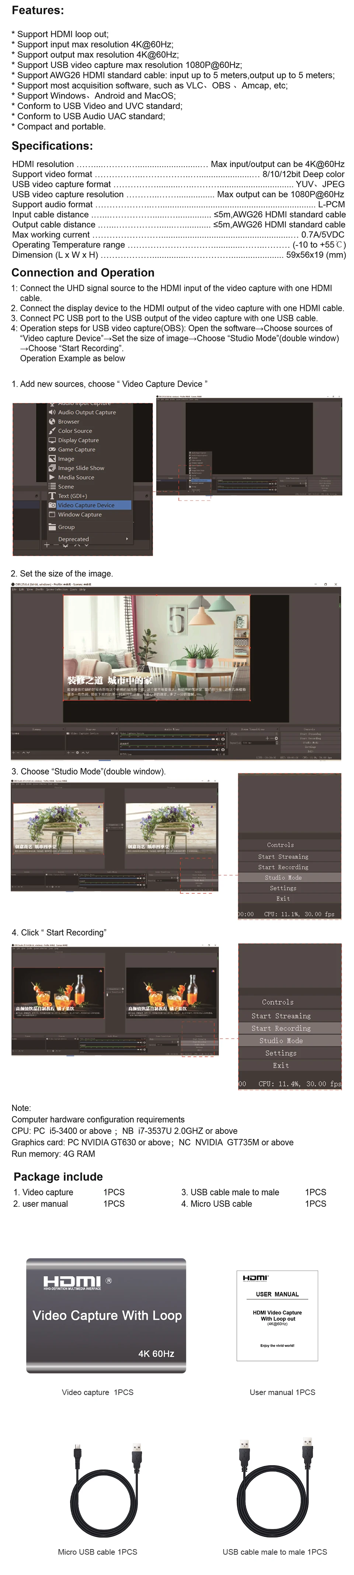Select Game Capture controller icon
Image resolution: width=354 pixels, height=1575 pixels.
(52, 449)
